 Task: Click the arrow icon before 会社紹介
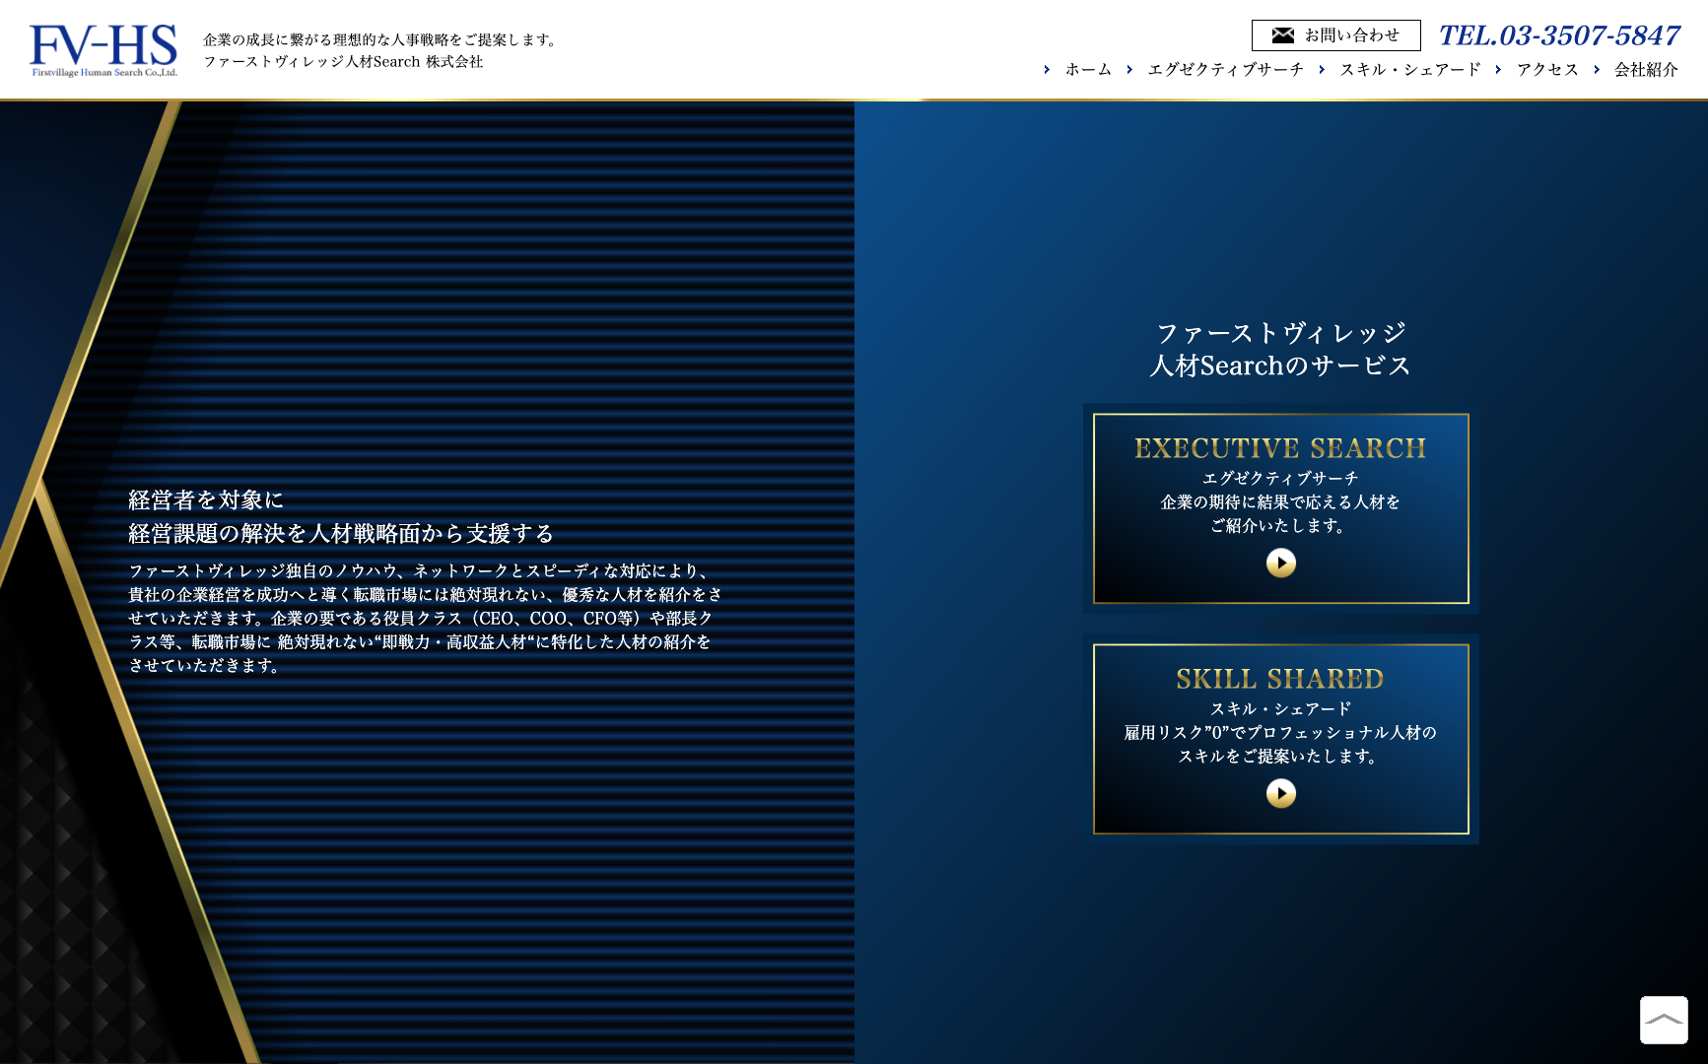(x=1597, y=70)
